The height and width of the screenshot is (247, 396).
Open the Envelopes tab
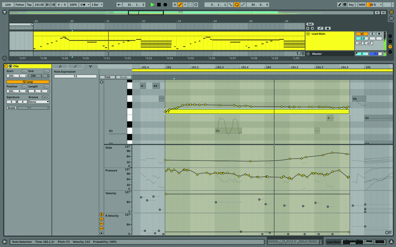coord(75,66)
